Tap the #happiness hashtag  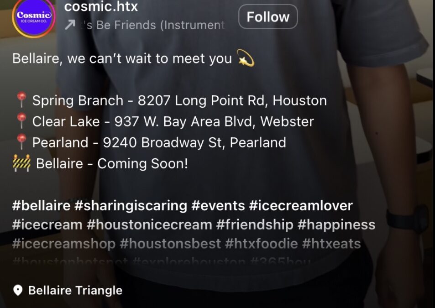pos(336,224)
